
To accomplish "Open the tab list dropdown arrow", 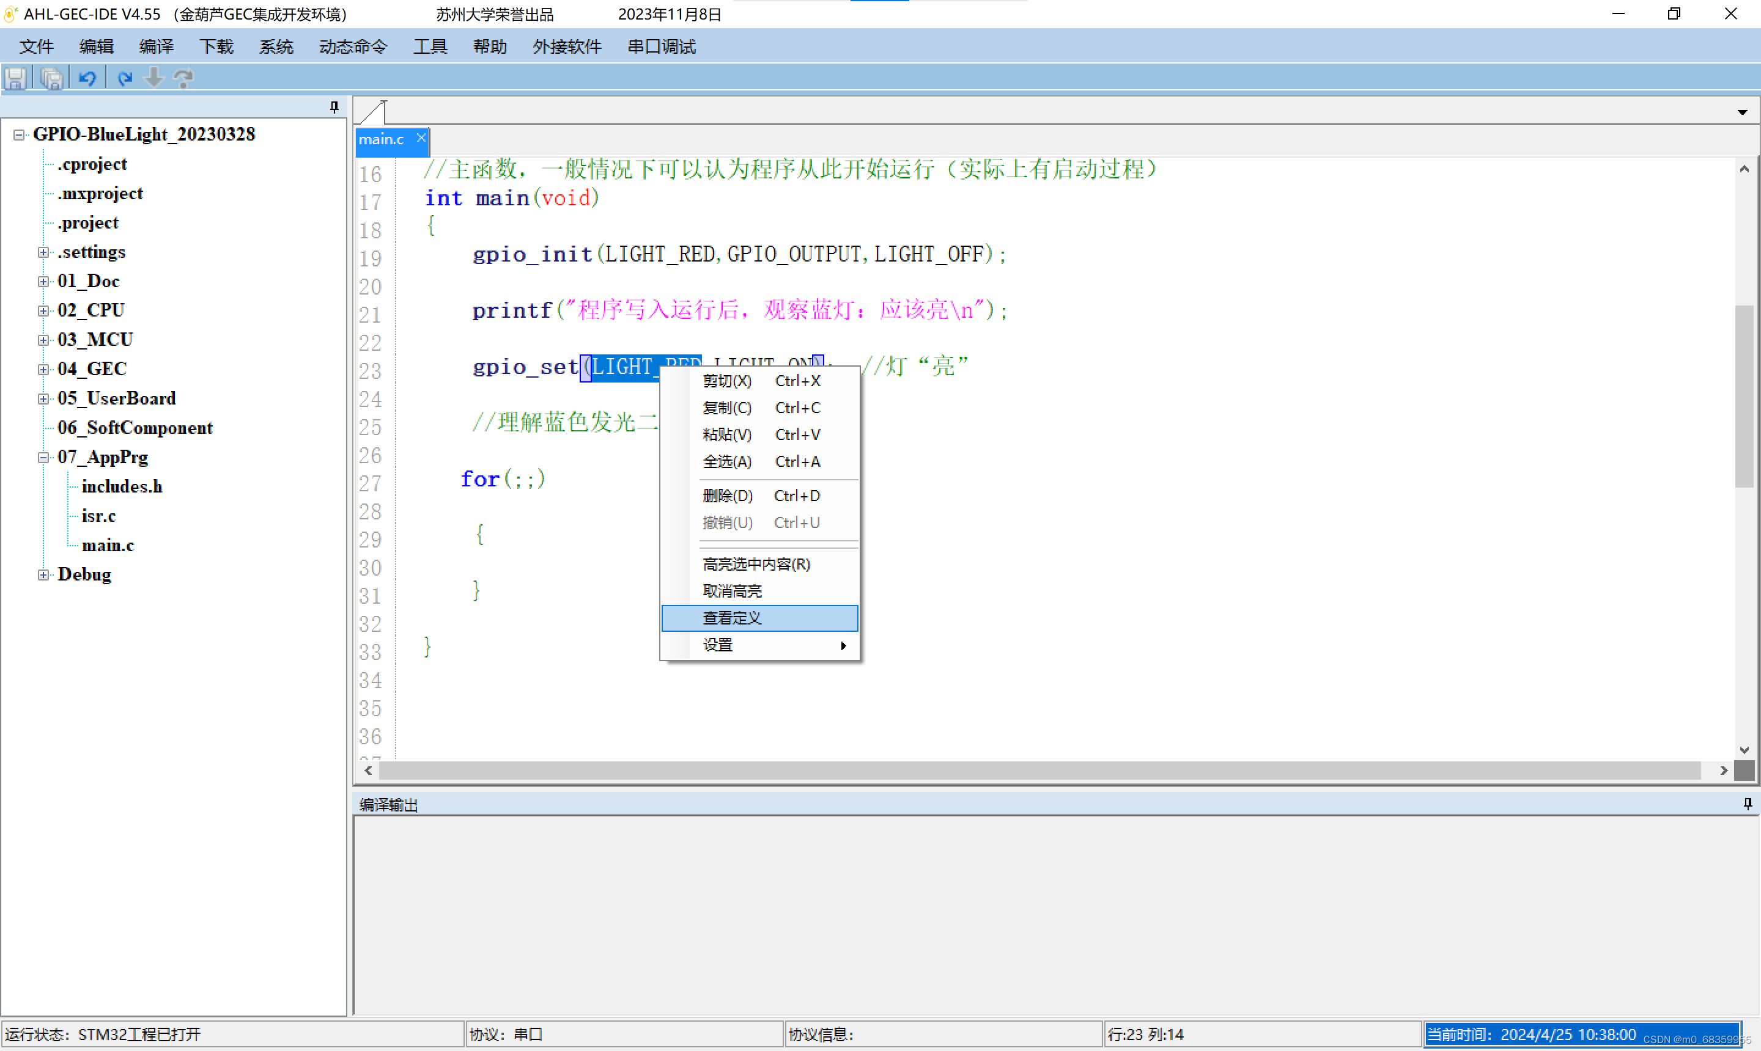I will pyautogui.click(x=1743, y=112).
